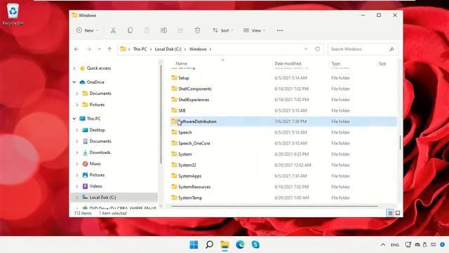Click the file list vertical scrollbar thumb
The image size is (449, 253).
tap(401, 142)
